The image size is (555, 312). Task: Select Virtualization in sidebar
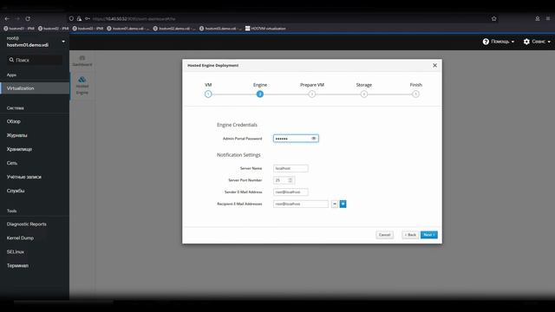click(35, 88)
